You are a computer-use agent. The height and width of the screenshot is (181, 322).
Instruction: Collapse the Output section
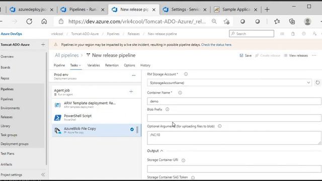click(162, 151)
